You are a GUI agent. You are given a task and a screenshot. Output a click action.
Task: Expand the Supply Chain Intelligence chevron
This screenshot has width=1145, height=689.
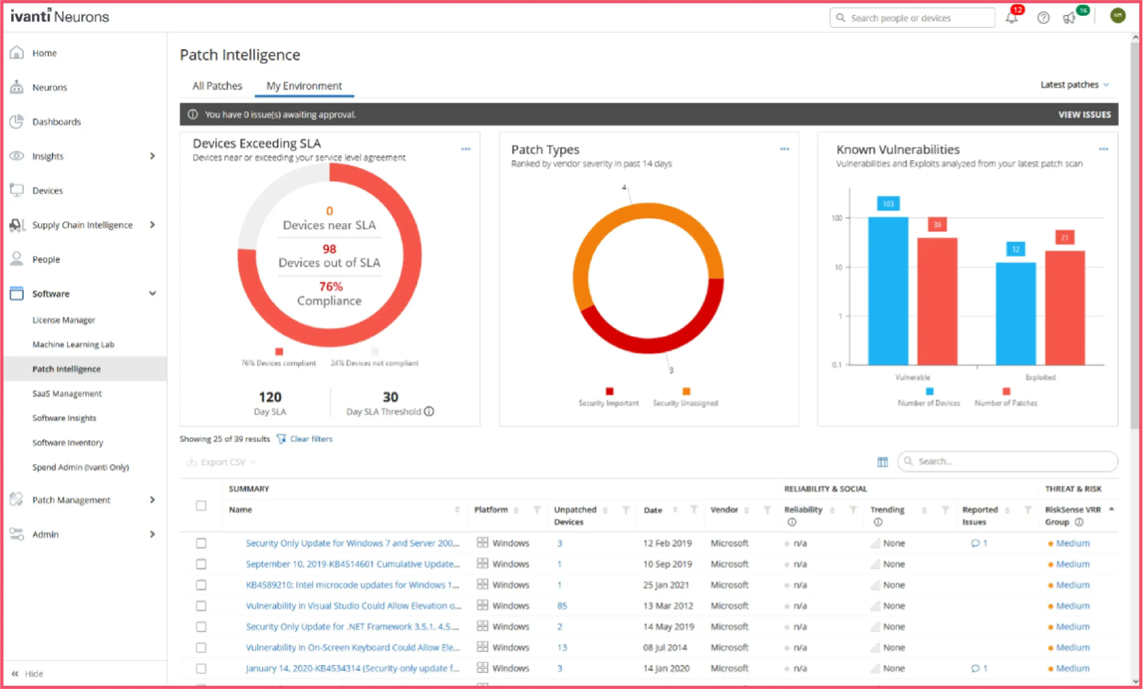(152, 225)
